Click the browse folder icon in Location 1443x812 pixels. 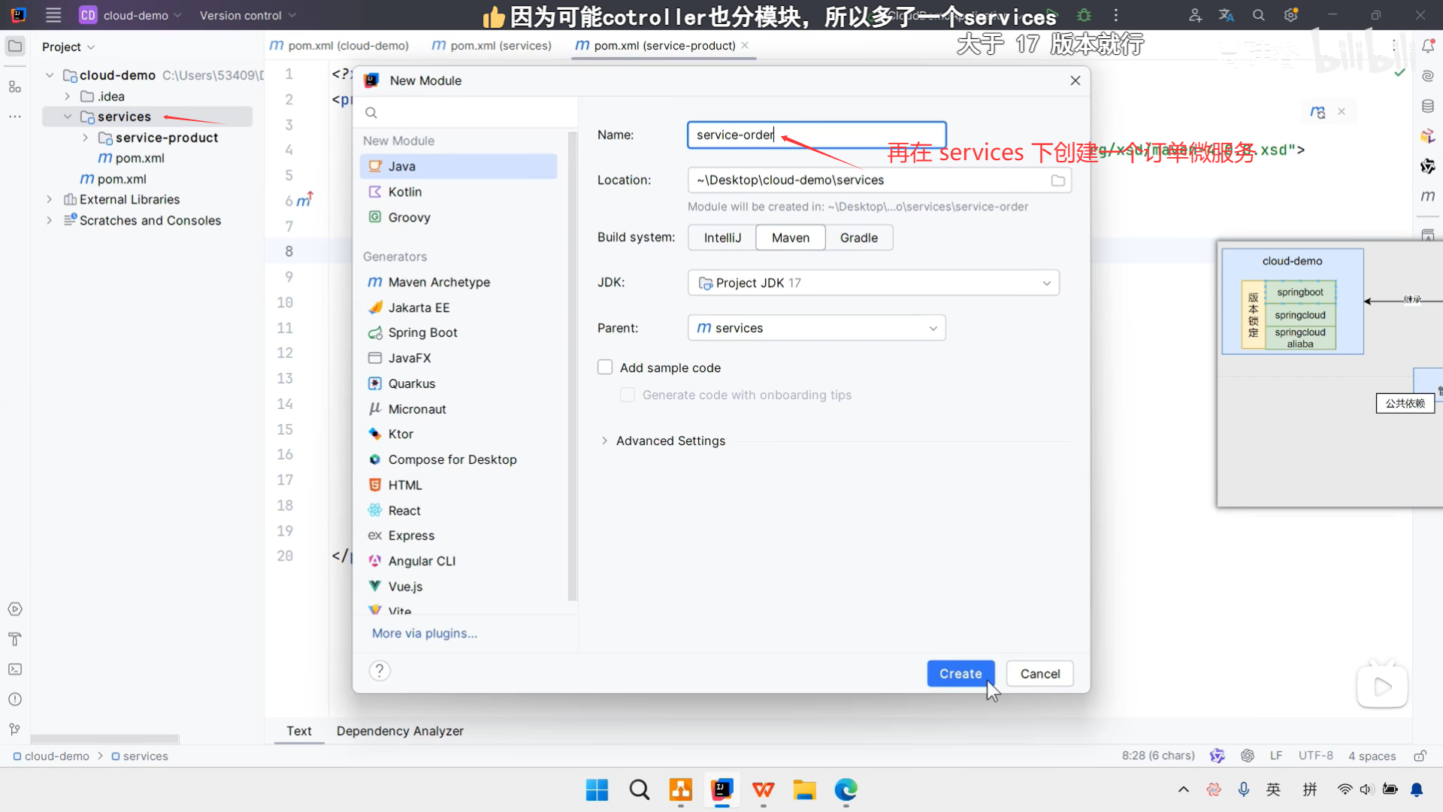[x=1057, y=180]
